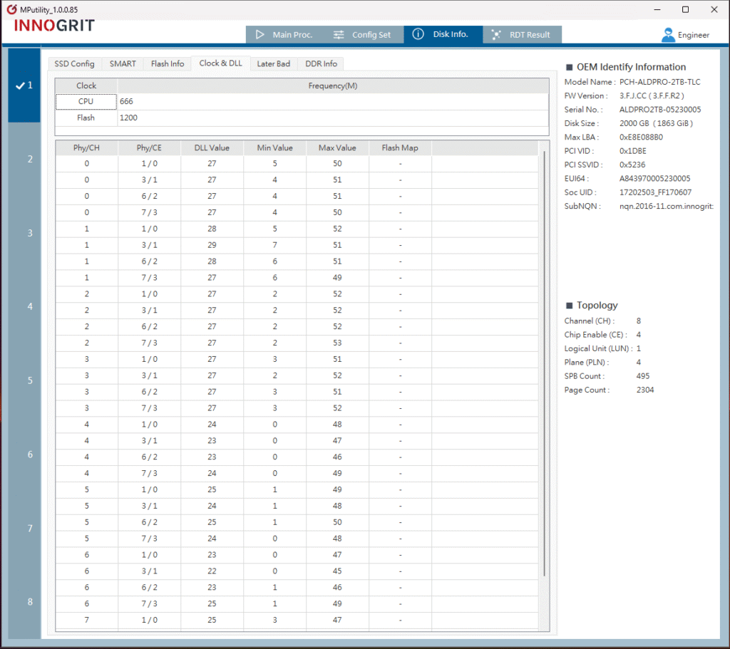The height and width of the screenshot is (649, 730).
Task: Switch to the SMART tab
Action: coord(123,64)
